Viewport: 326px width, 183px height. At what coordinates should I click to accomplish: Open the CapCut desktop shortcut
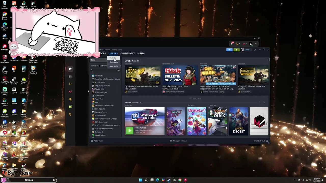14,90
